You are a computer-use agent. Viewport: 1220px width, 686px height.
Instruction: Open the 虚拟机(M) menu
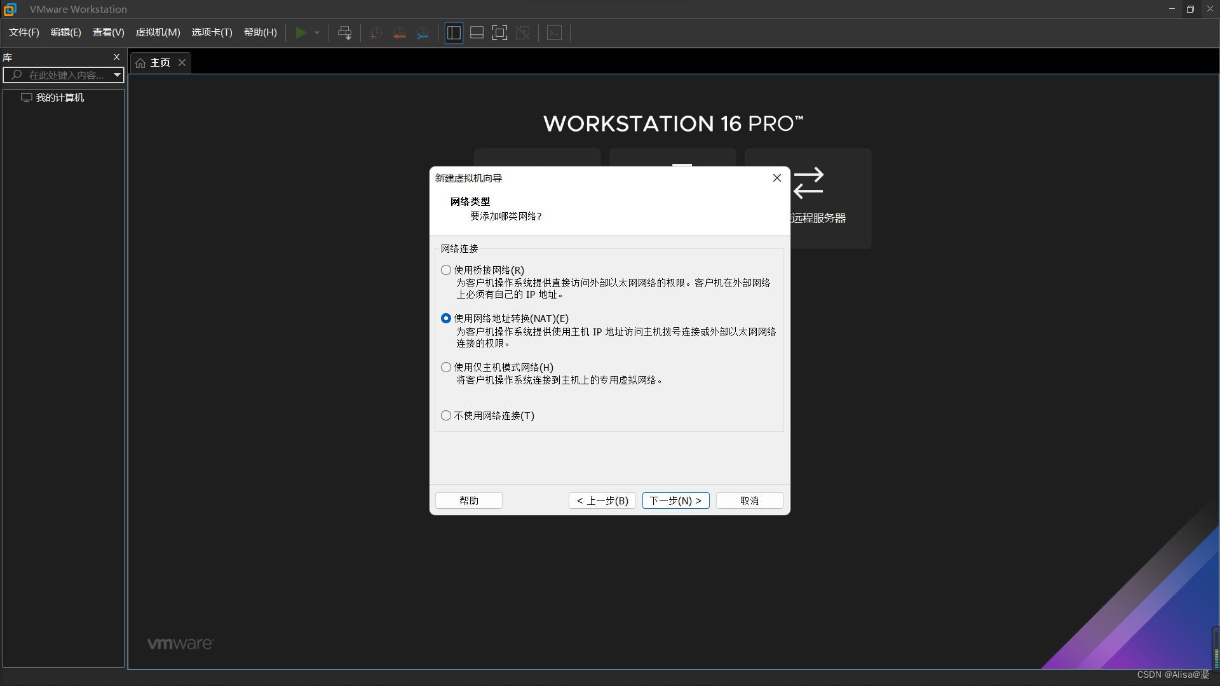[x=158, y=32]
